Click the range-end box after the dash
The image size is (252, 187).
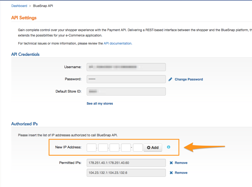138,148
